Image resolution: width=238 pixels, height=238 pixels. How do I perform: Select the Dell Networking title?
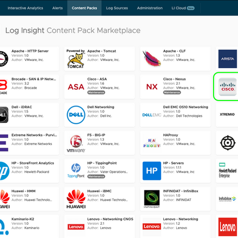[101, 107]
